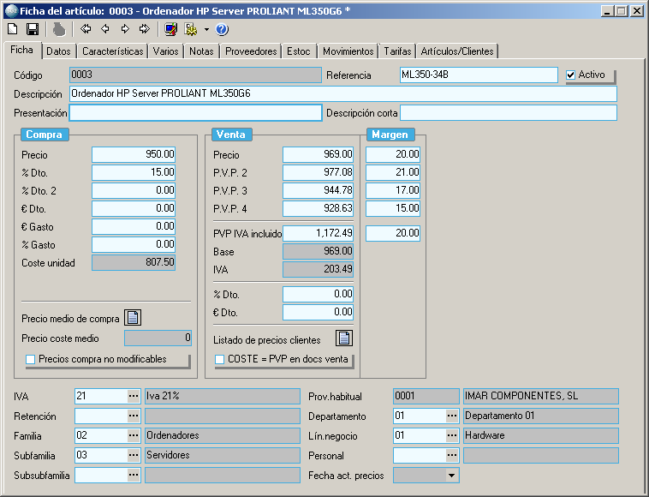
Task: Click the Compra Precio field showing 950.00
Action: tap(134, 154)
